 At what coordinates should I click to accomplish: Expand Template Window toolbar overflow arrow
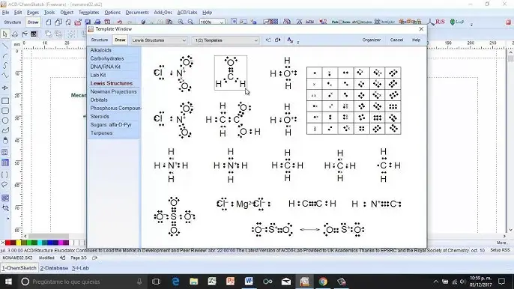tap(298, 42)
